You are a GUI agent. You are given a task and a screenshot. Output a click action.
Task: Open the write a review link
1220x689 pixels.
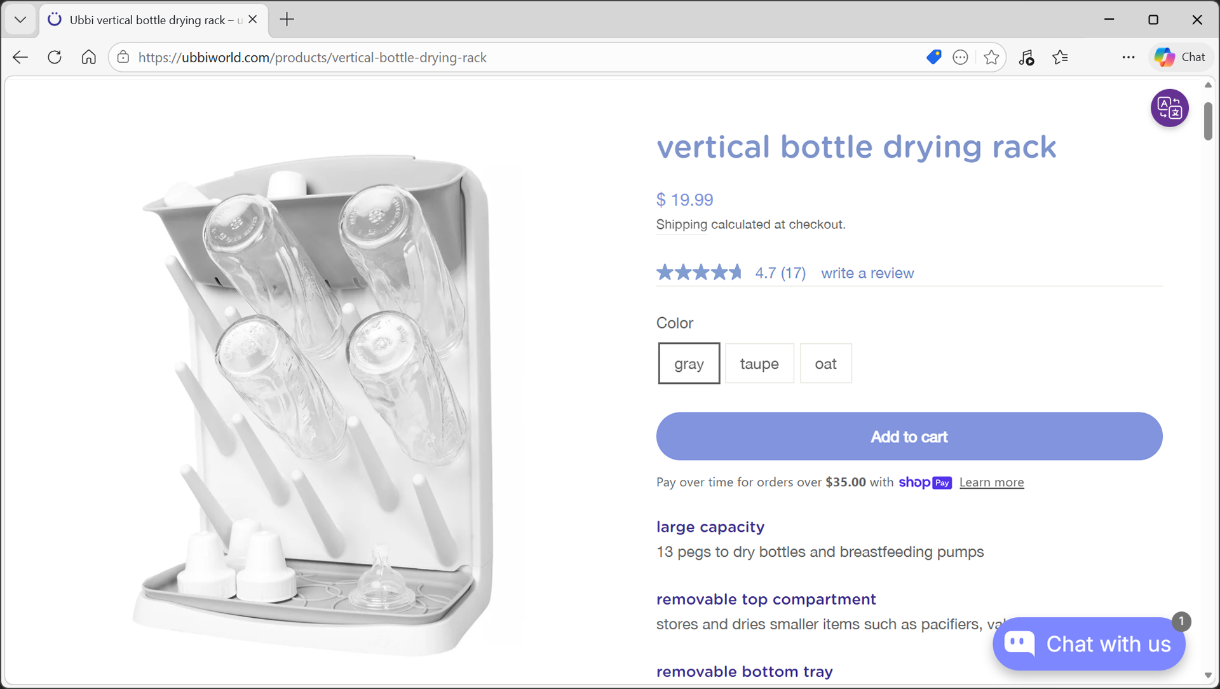[x=867, y=273]
